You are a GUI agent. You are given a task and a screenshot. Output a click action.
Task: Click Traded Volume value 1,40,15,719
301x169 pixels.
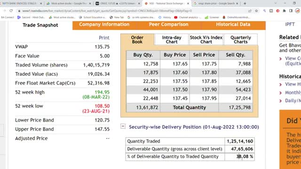point(96,65)
